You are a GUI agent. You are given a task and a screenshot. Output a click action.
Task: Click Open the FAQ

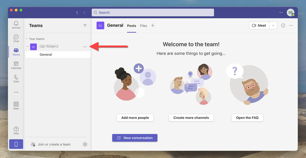(x=247, y=118)
